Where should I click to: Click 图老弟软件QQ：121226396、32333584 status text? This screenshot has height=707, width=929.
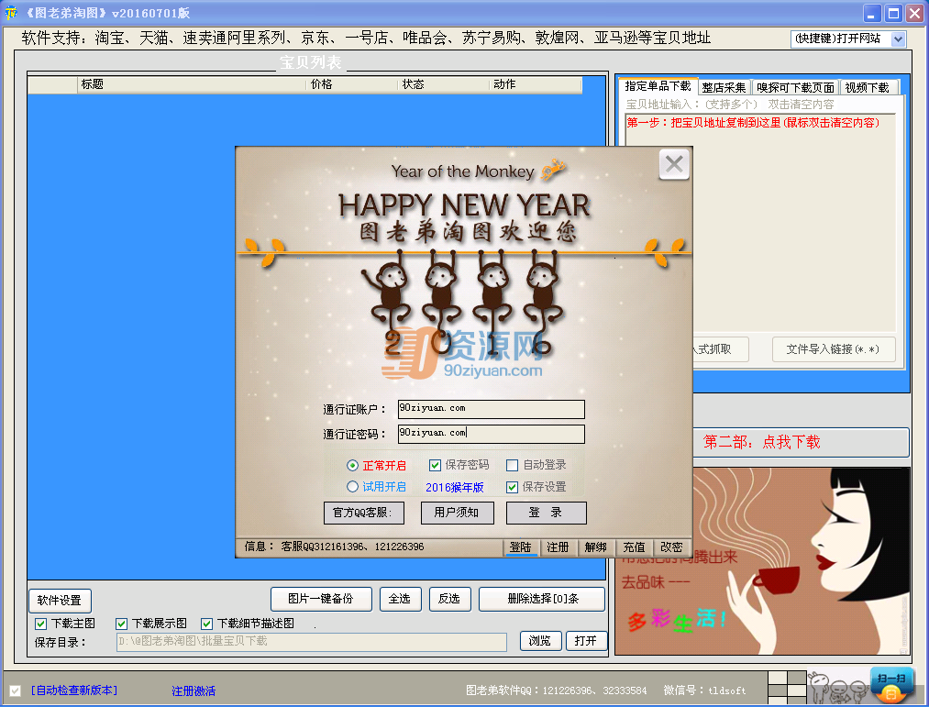coord(557,690)
